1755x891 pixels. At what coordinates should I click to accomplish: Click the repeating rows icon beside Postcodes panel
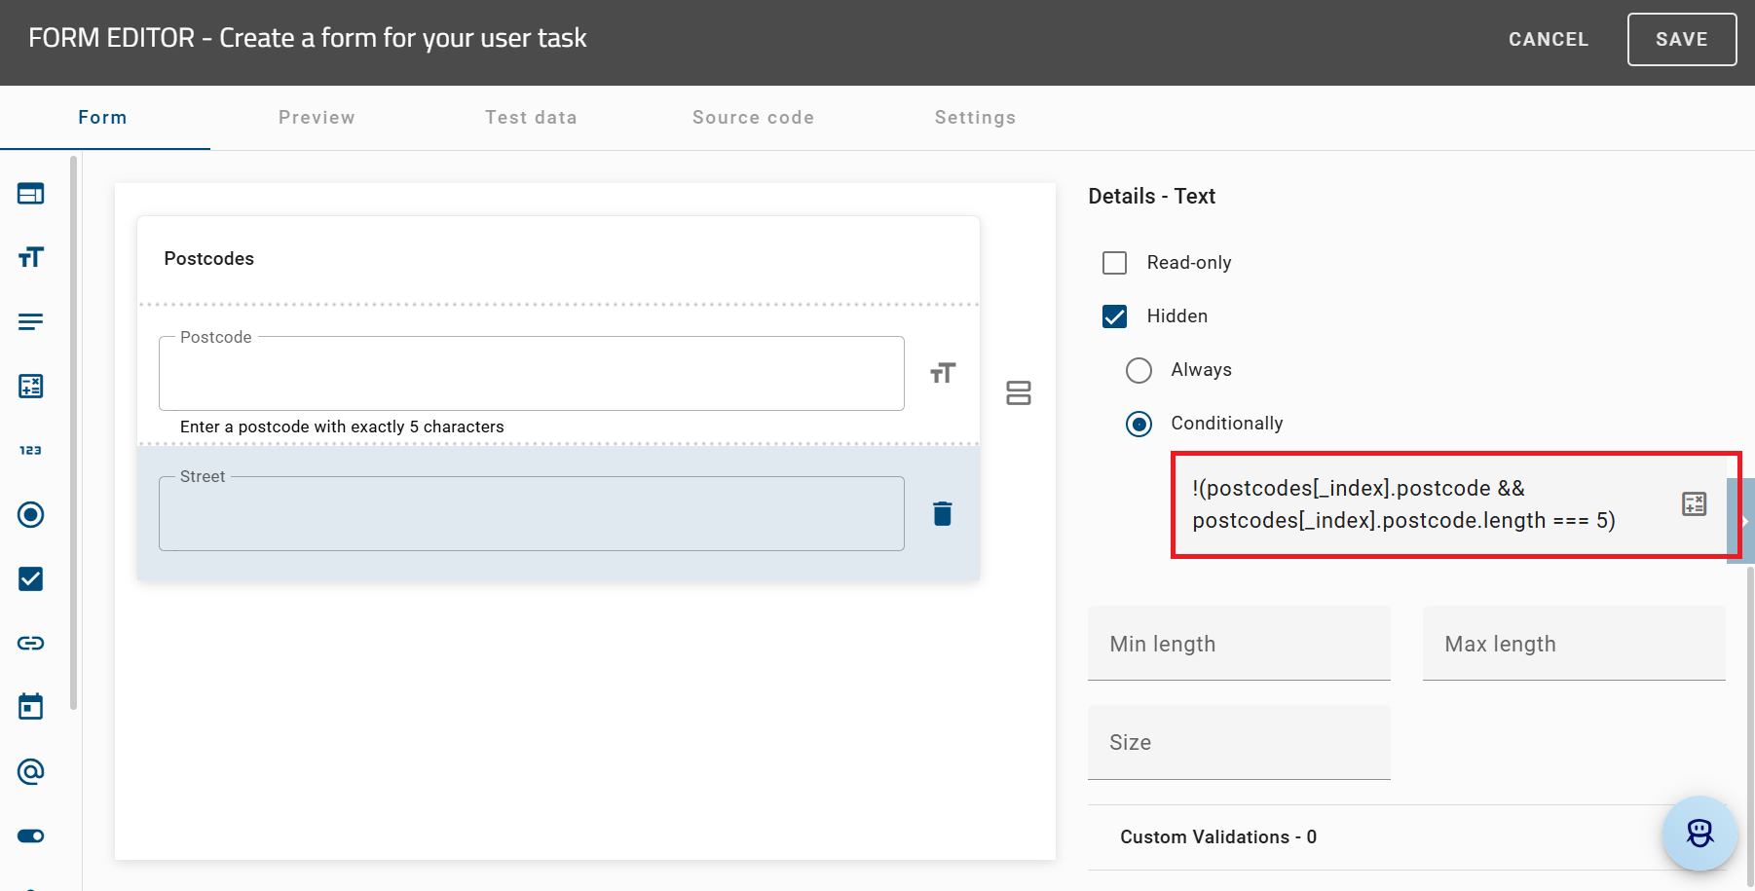point(1019,392)
